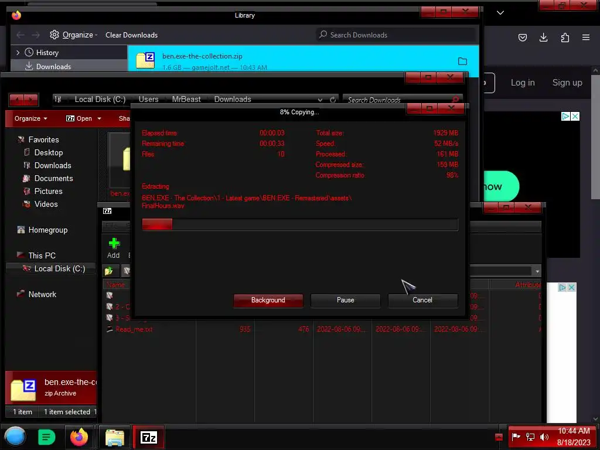600x450 pixels.
Task: Open green notes app on taskbar
Action: [47, 437]
